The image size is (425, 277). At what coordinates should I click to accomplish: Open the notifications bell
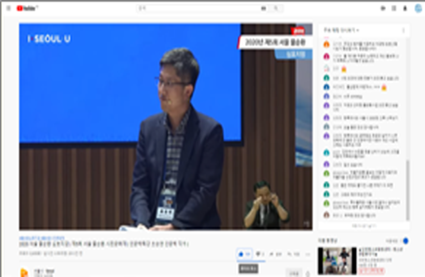coord(405,8)
